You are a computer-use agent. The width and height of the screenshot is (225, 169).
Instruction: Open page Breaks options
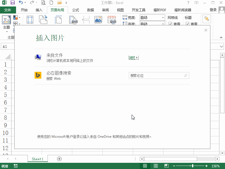coord(86,20)
